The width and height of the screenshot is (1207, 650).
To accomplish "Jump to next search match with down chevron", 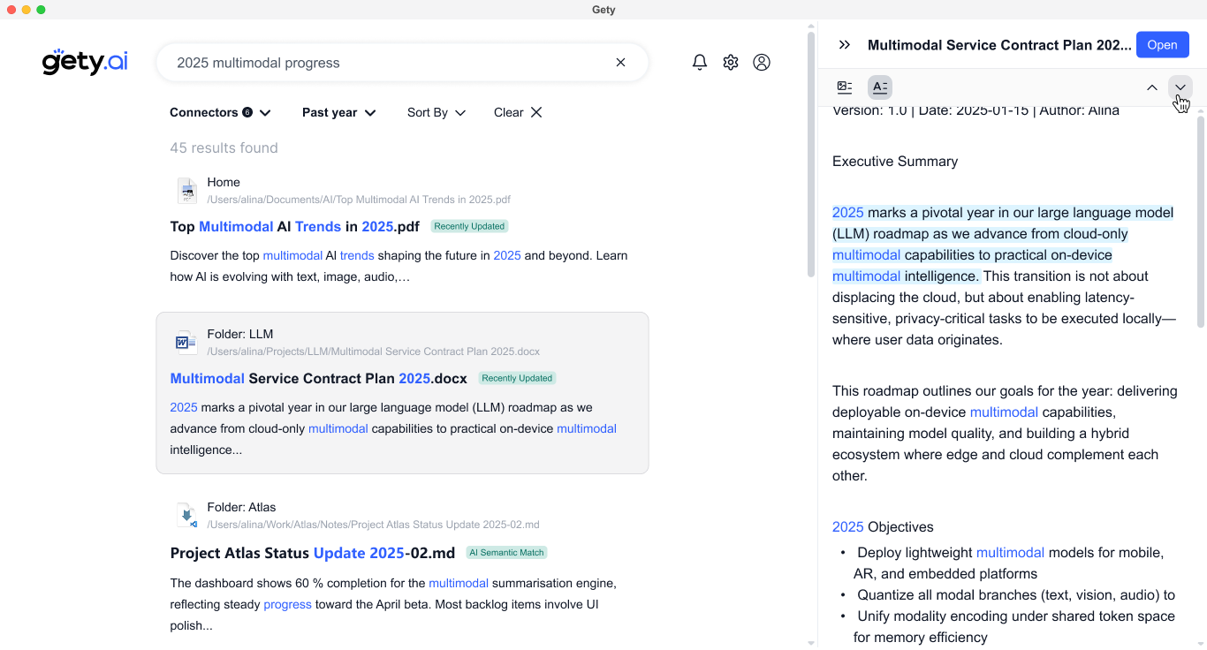I will tap(1180, 88).
